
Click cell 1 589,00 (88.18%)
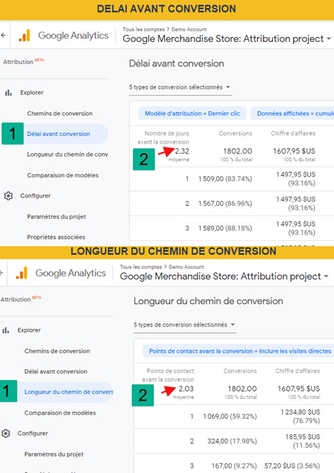pos(225,228)
